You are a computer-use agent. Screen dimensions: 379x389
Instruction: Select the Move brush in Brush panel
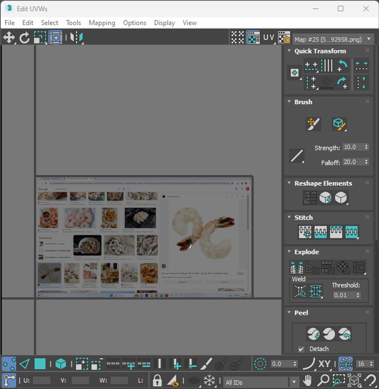pos(313,124)
